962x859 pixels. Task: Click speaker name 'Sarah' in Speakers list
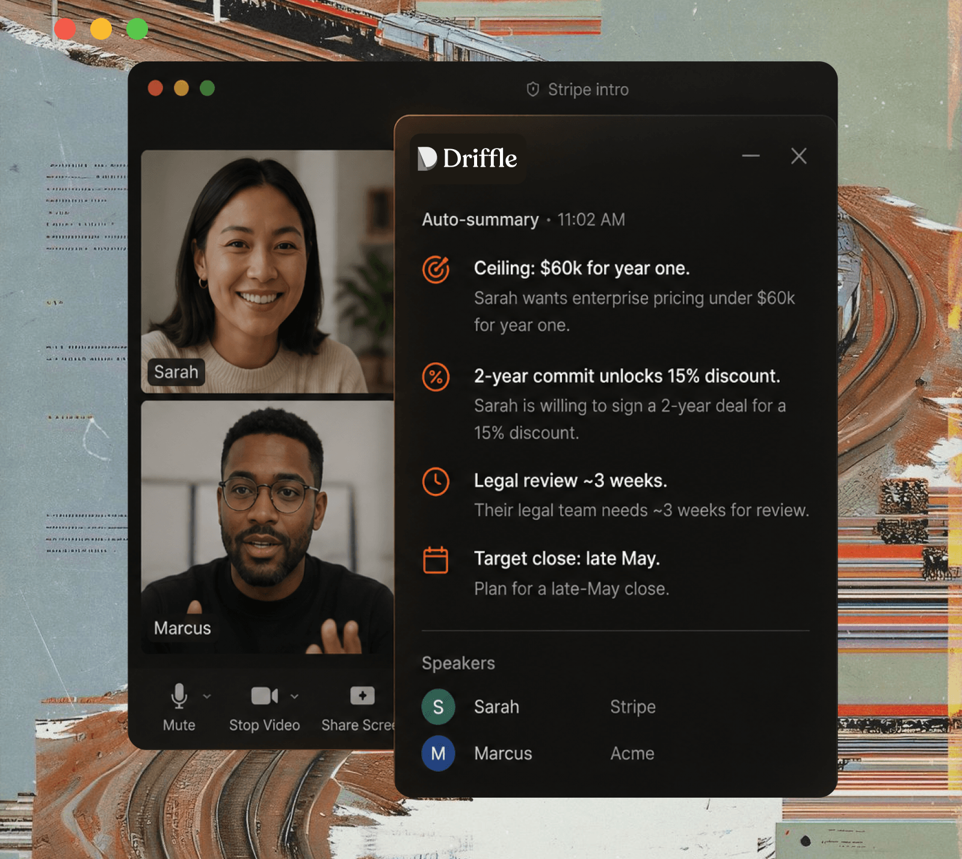click(x=496, y=707)
